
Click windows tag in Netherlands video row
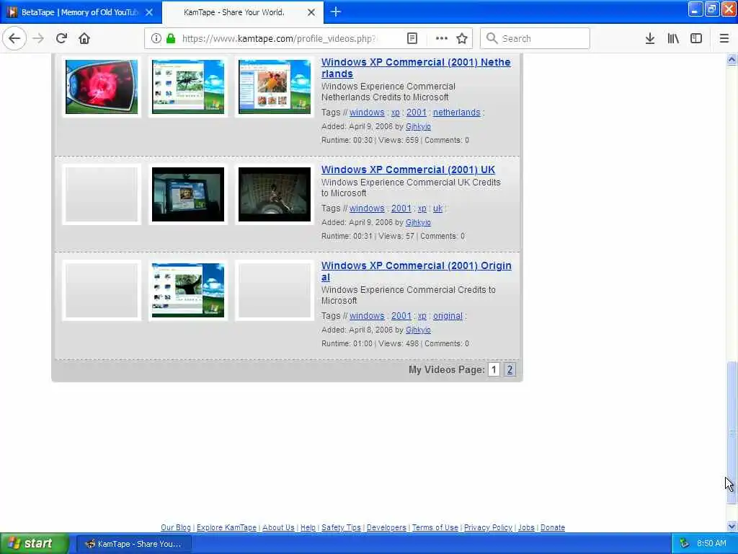coord(367,112)
